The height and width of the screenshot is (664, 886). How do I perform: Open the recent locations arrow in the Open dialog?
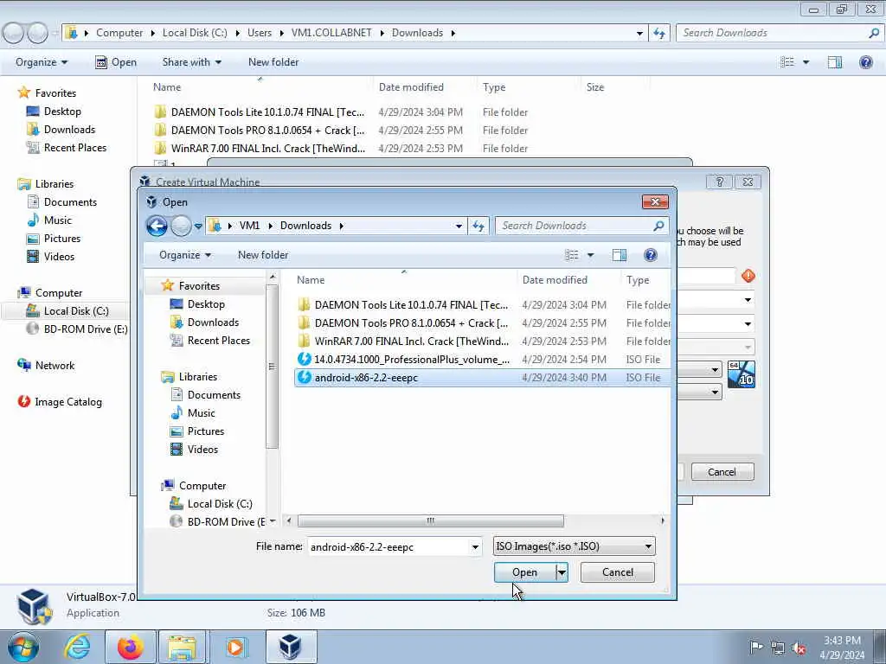click(x=198, y=227)
